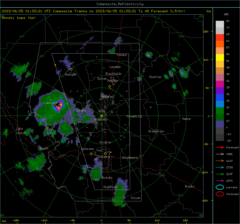The height and width of the screenshot is (224, 240).
Task: Pick the red 65 dBZ color swatch
Action: pos(220,37)
